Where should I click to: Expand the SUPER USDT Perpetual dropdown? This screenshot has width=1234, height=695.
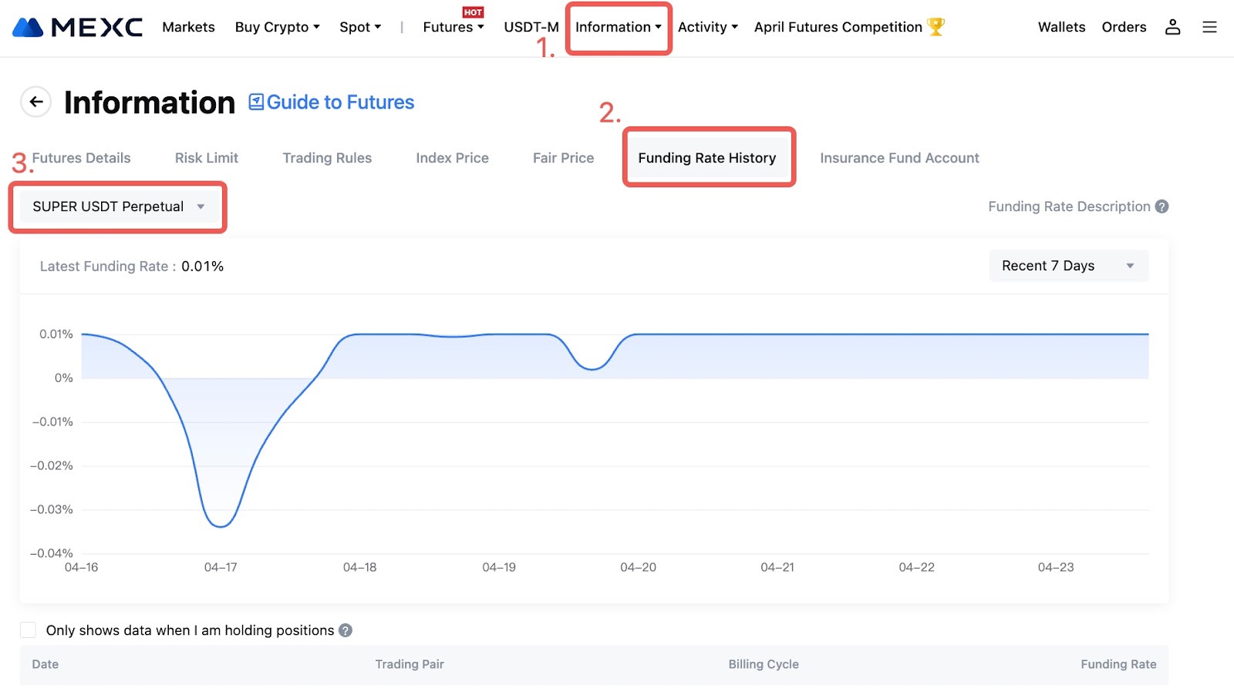[118, 206]
